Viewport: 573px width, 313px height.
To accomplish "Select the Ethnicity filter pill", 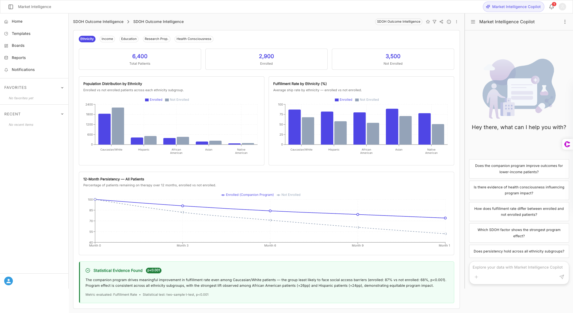I will click(x=87, y=39).
